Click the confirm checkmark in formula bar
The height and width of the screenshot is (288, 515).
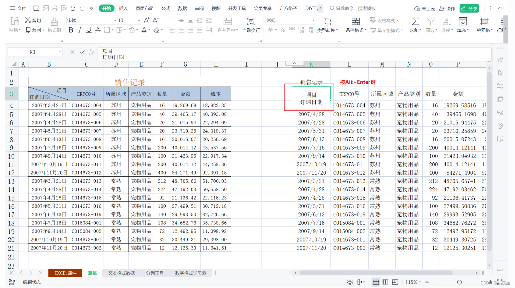tap(82, 52)
